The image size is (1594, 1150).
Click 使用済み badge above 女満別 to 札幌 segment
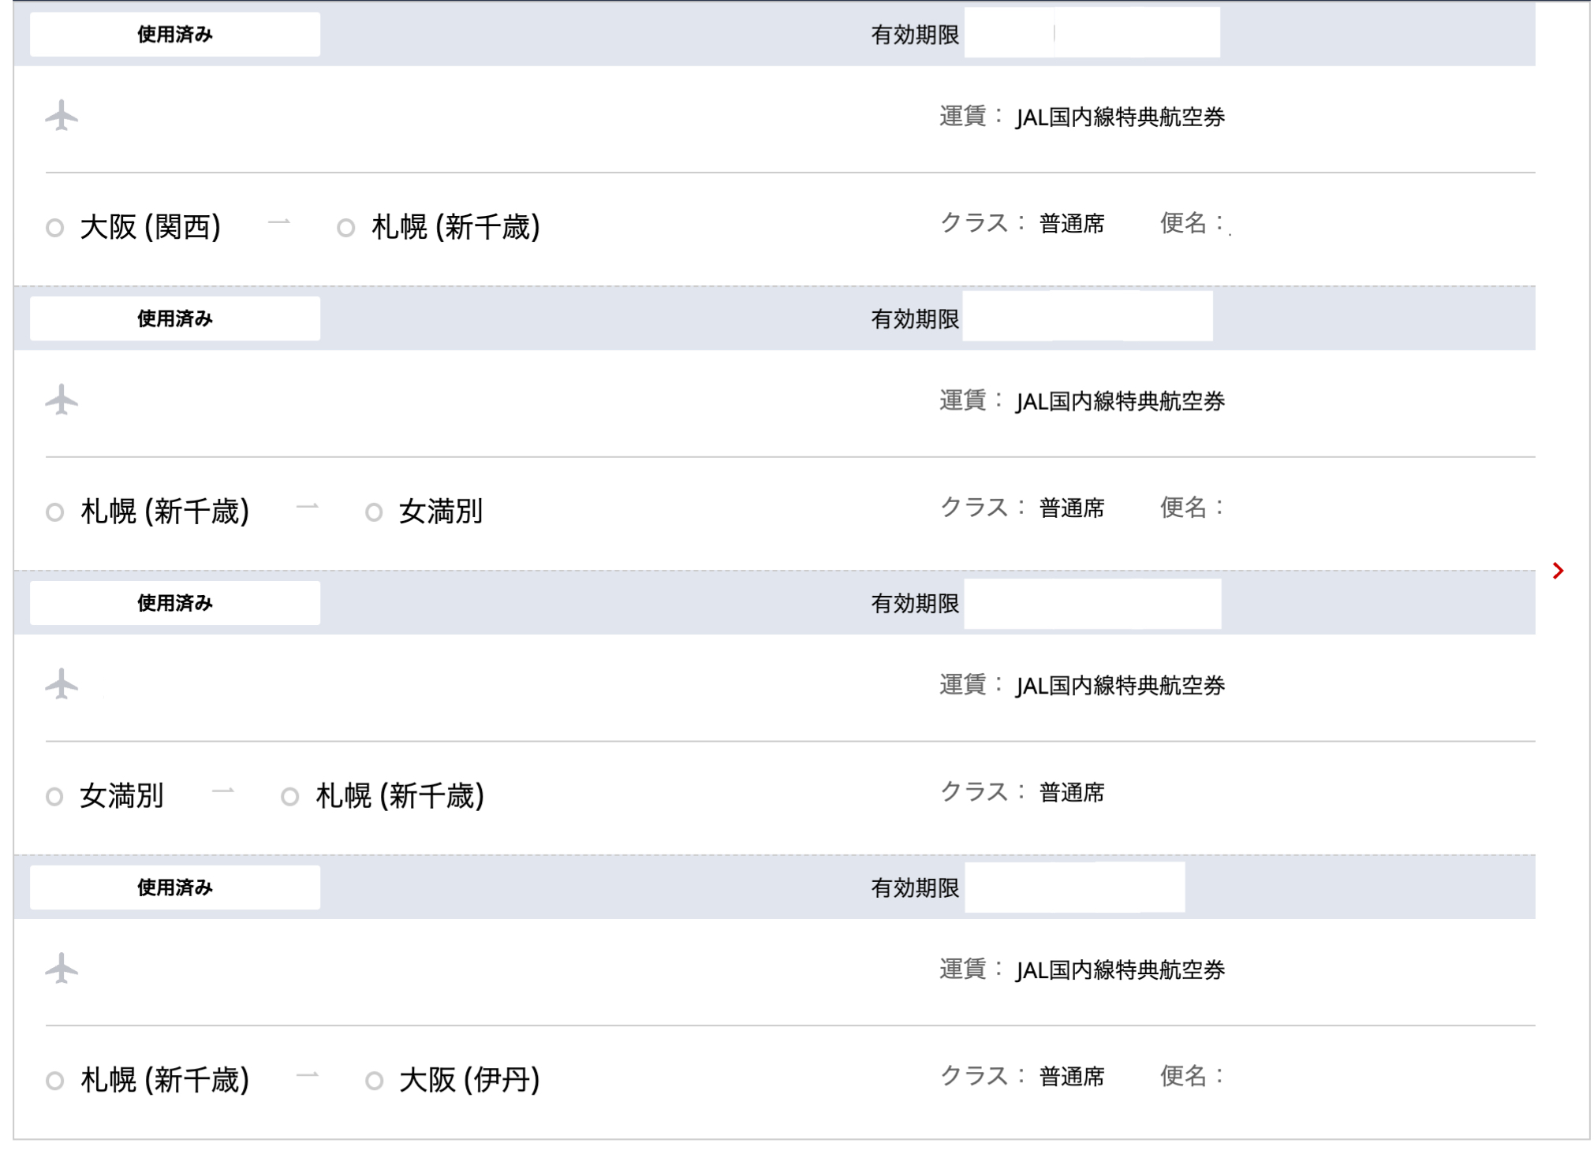(x=175, y=603)
